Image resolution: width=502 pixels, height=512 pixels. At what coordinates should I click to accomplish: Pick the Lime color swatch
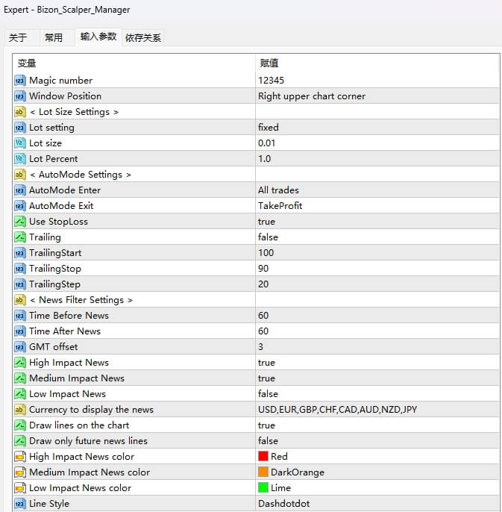(263, 487)
